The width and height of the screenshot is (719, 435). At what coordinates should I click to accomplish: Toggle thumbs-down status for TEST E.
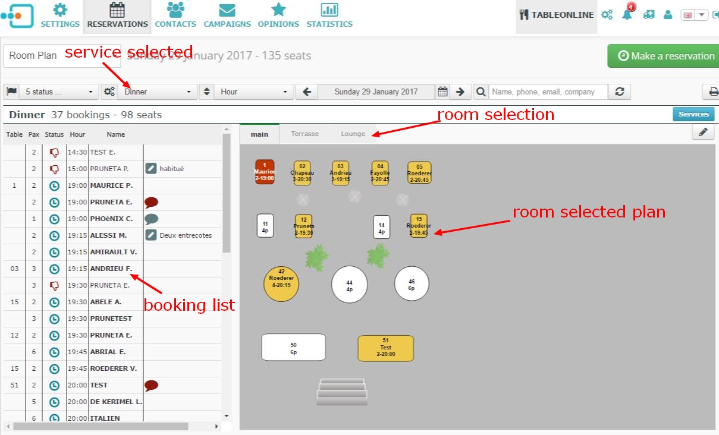tap(54, 152)
